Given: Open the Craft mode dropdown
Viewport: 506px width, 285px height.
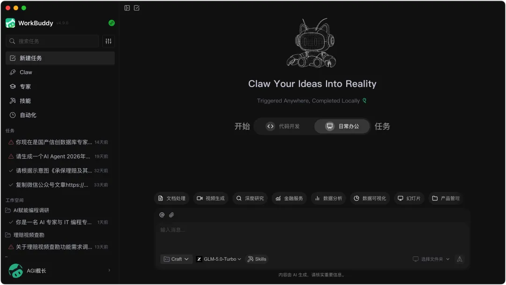Looking at the screenshot, I should click(176, 259).
